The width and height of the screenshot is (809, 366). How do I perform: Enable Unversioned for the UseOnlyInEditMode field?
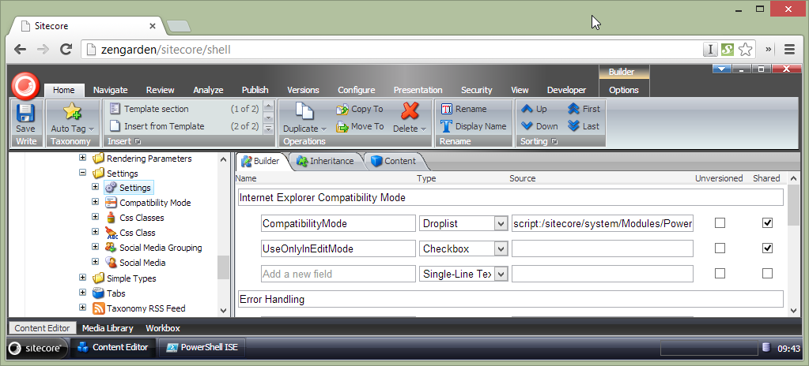click(x=720, y=248)
